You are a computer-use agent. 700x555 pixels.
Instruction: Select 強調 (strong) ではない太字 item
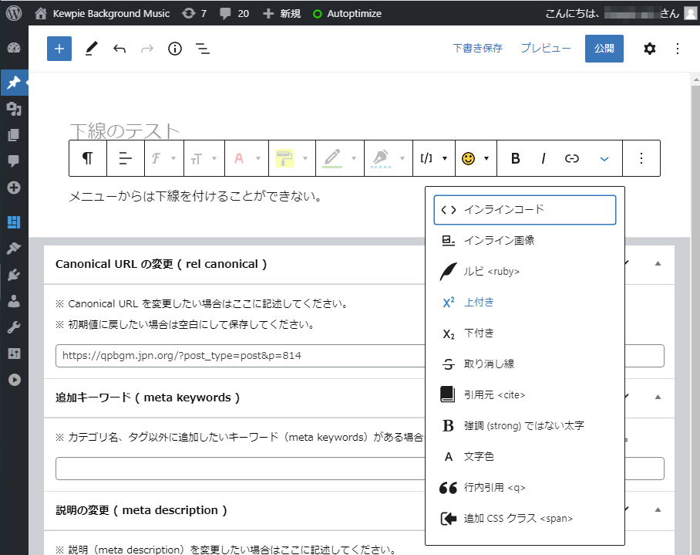pyautogui.click(x=525, y=425)
